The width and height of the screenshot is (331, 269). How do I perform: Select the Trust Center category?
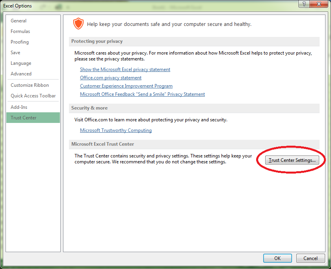coord(33,118)
